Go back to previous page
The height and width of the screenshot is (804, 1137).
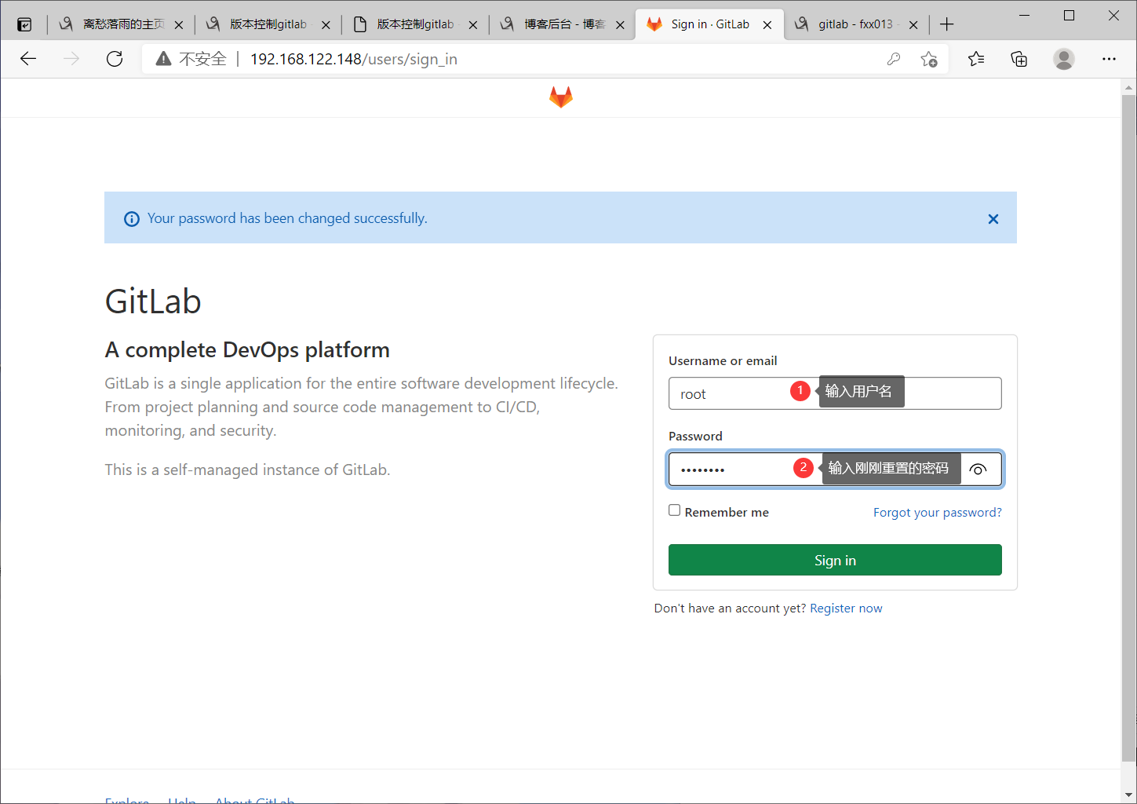[28, 59]
